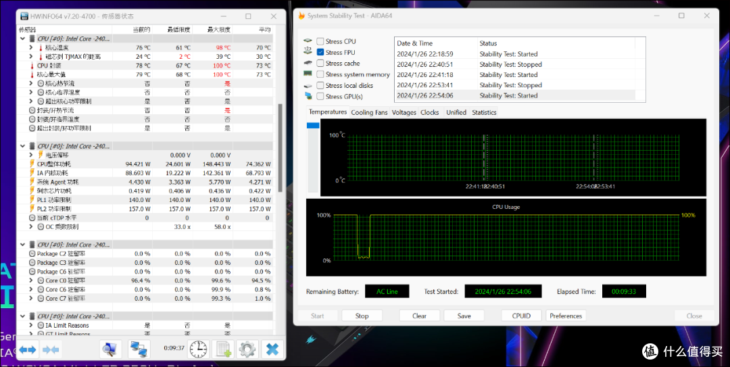Click the thermometer icon of 核心温度 row

point(41,47)
